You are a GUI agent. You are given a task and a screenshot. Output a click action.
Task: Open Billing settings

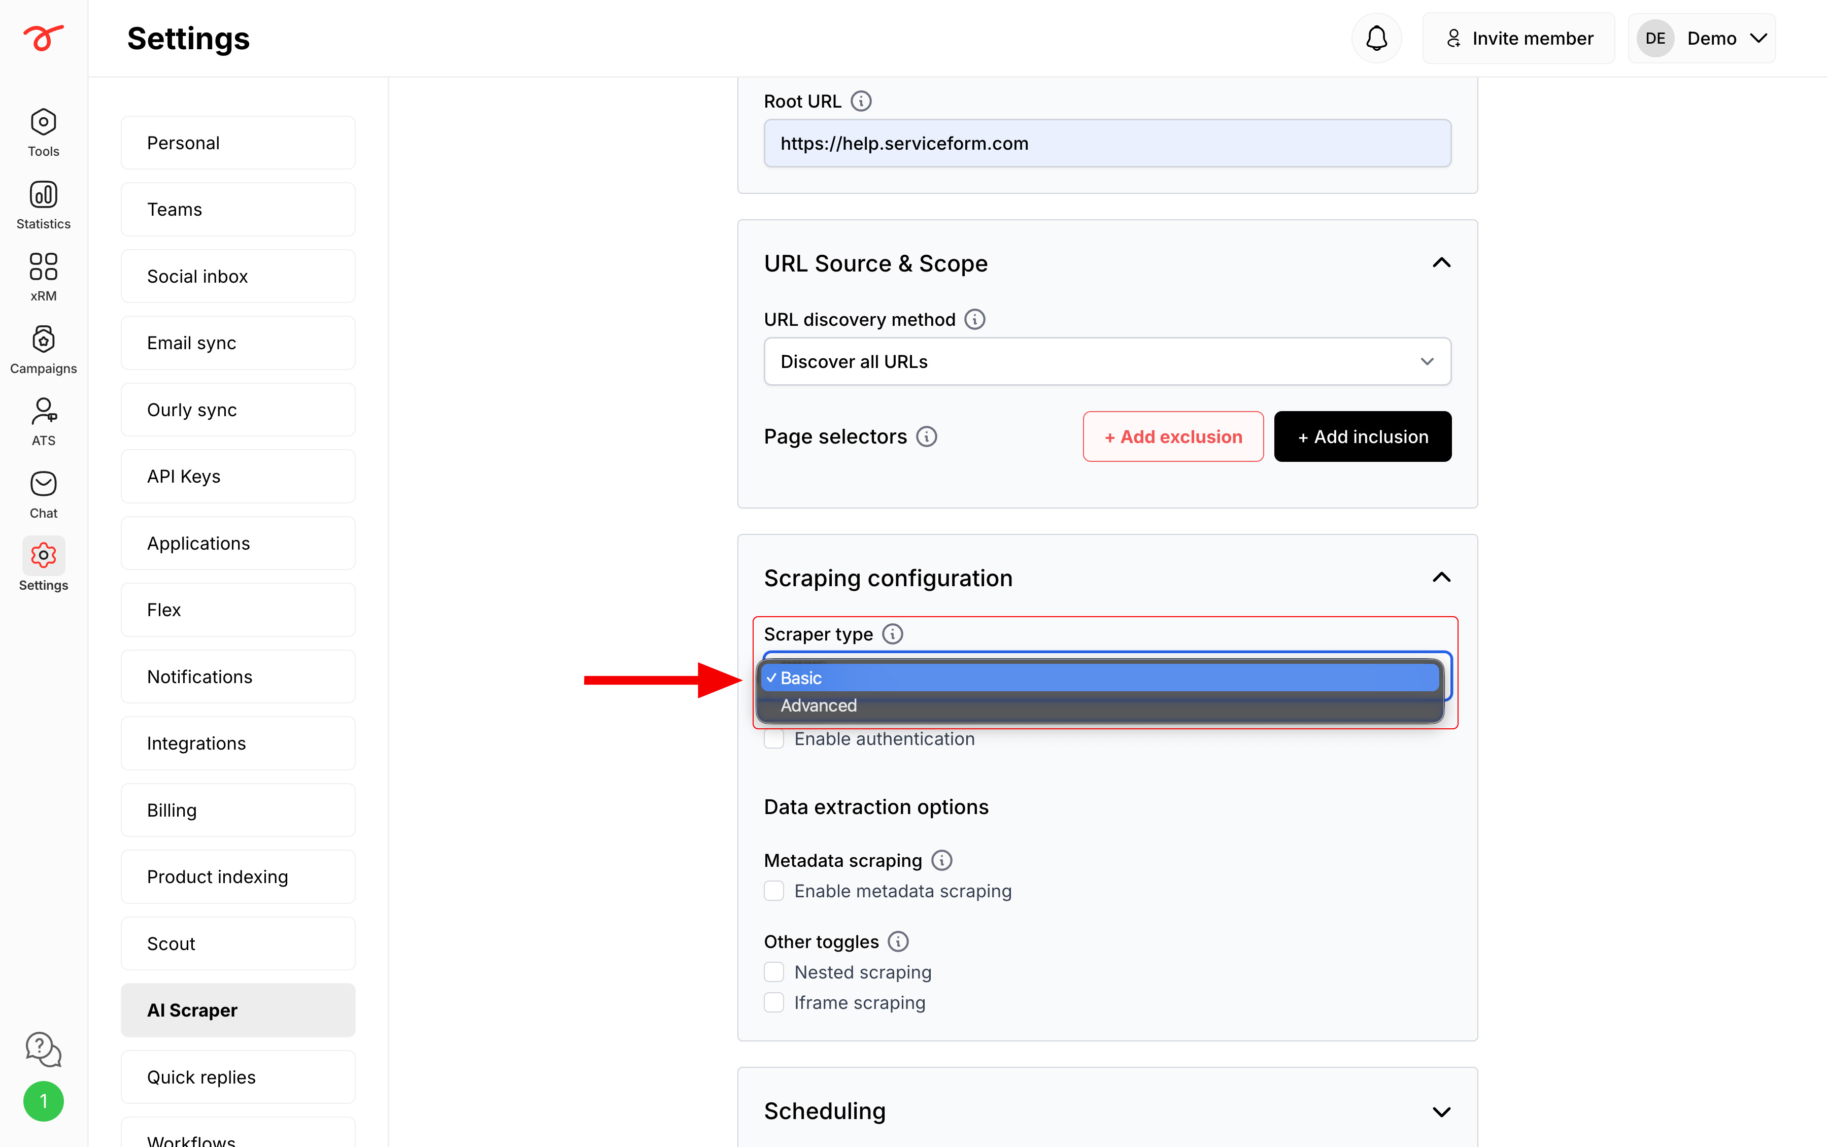(238, 810)
